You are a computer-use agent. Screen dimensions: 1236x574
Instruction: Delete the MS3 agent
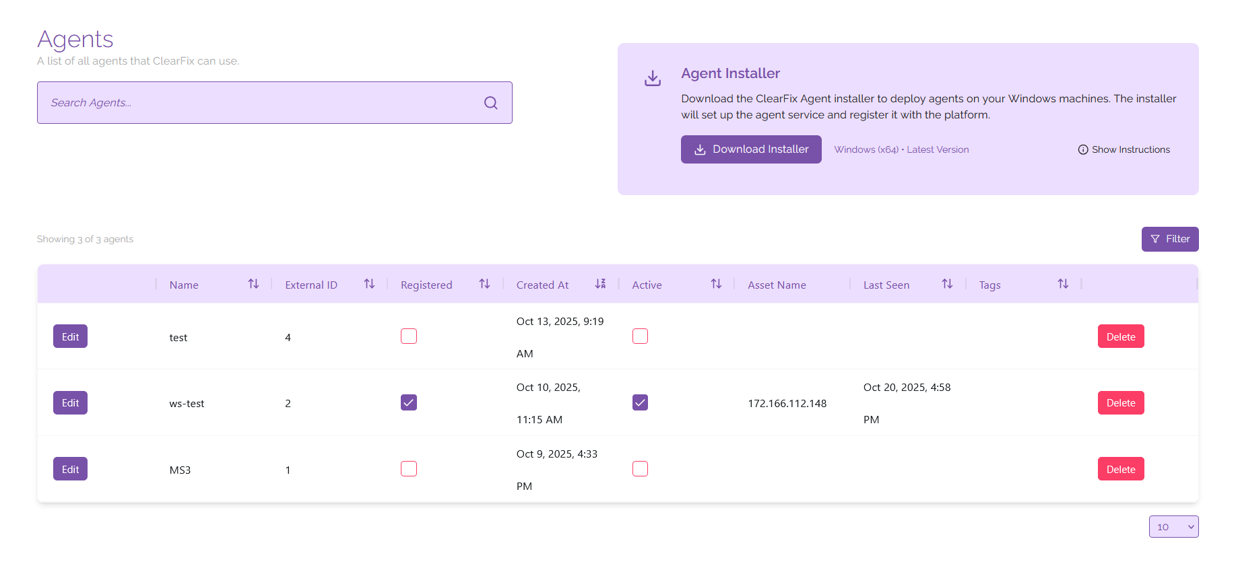point(1121,469)
